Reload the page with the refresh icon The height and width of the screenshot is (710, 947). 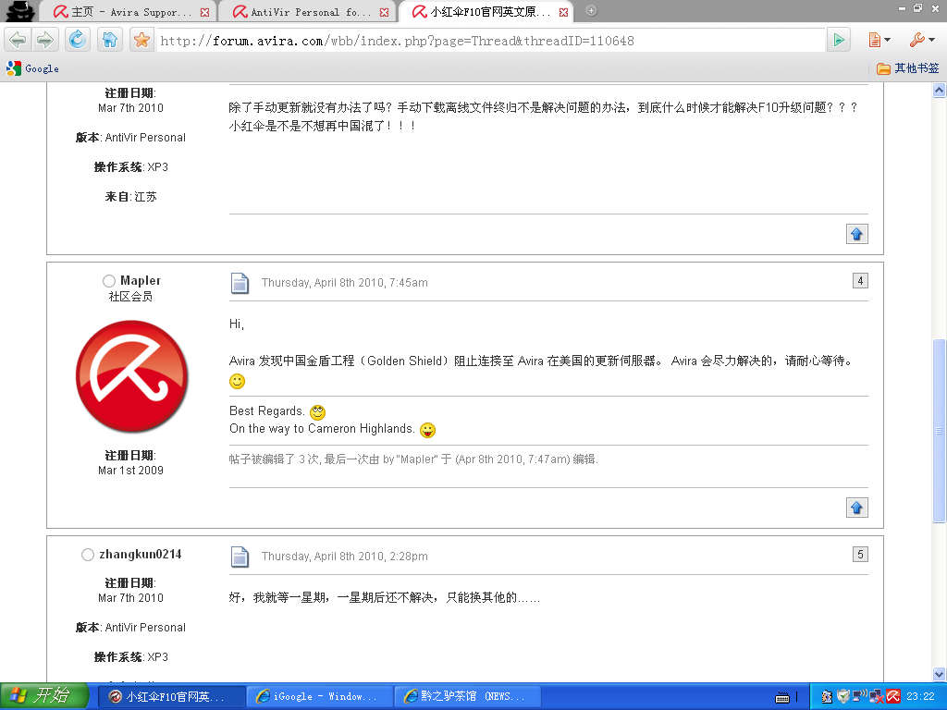pos(78,40)
